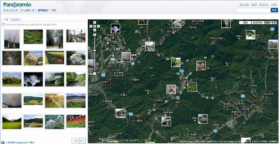Click the アップロード link
The image size is (279, 144).
28,11
